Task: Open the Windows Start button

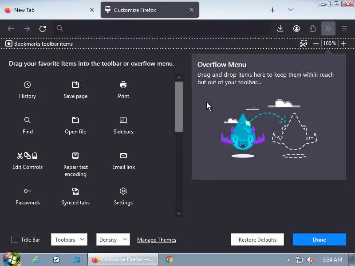Action: [12, 259]
